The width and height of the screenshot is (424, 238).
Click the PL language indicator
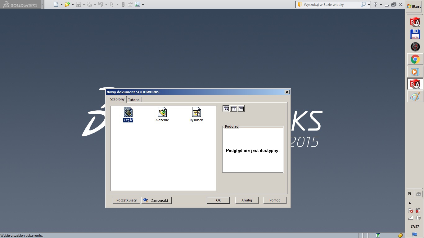click(x=410, y=194)
